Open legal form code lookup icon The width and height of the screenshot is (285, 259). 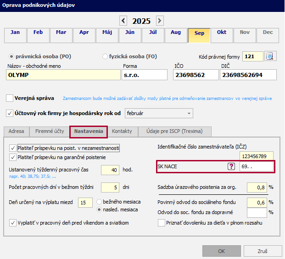tap(270, 56)
